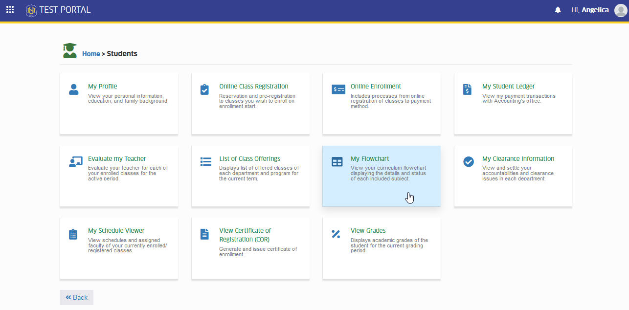The width and height of the screenshot is (629, 310).
Task: Click the Back button
Action: click(76, 297)
